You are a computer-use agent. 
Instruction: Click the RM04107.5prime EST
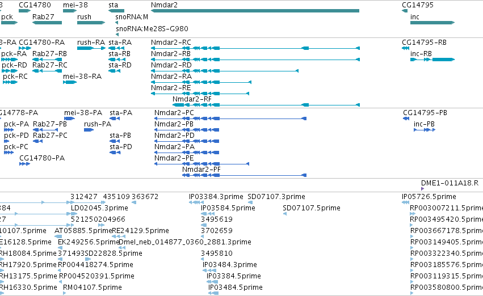click(64, 293)
